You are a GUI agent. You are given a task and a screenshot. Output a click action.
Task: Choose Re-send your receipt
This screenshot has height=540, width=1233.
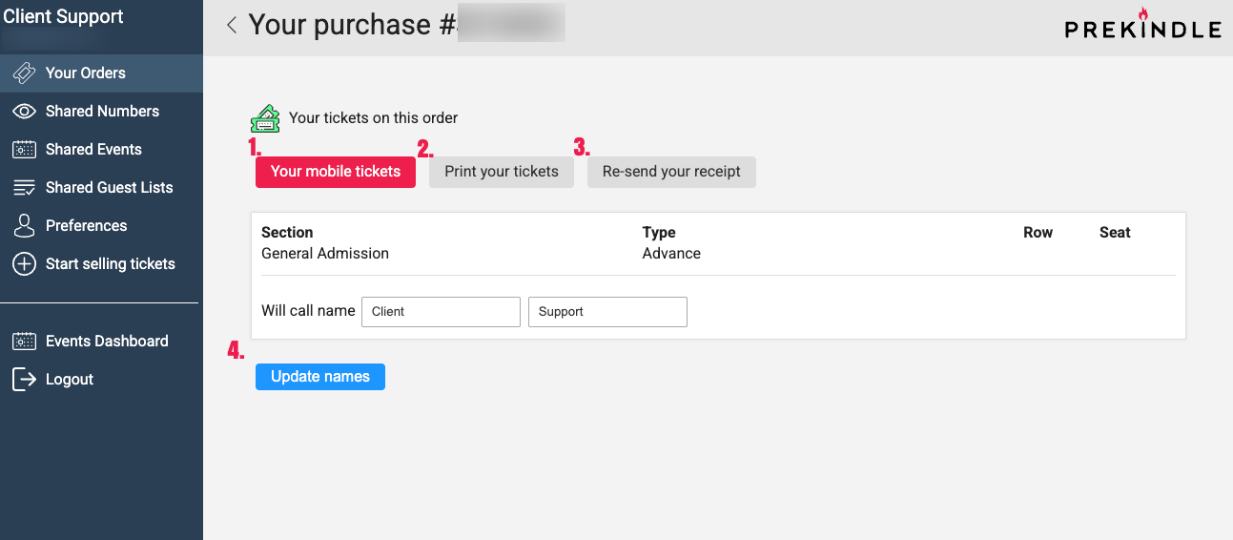[671, 172]
